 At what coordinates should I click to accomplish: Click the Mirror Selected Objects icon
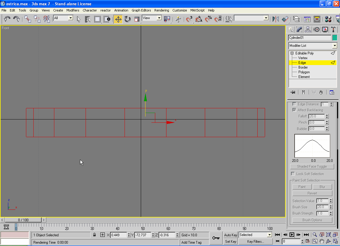click(x=275, y=19)
